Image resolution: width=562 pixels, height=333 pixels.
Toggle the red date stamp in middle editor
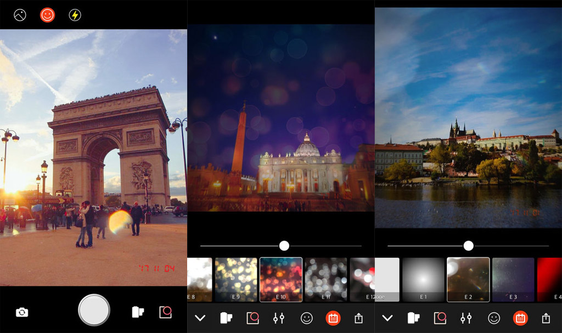click(x=333, y=318)
